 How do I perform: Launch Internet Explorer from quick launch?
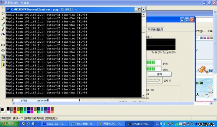coord(28,124)
